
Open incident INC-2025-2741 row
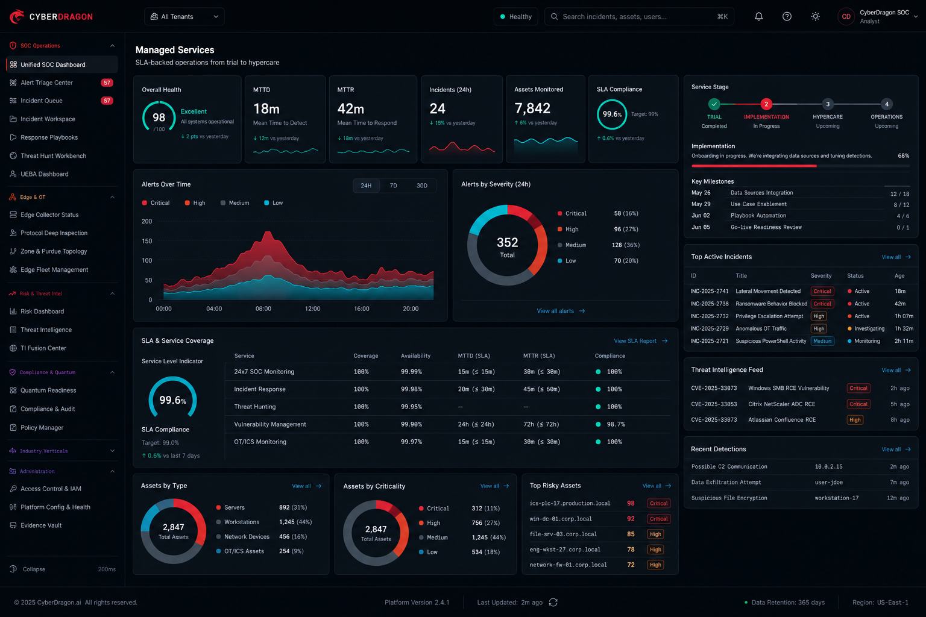[801, 291]
